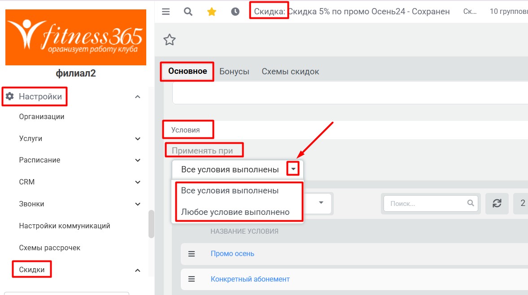
Task: Select option Все условия выполнены in list
Action: tap(230, 191)
